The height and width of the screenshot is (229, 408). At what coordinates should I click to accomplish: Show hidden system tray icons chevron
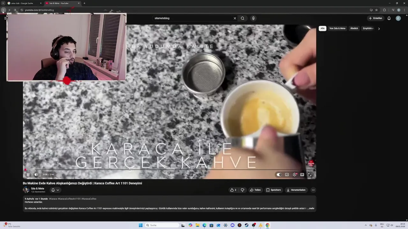point(366,225)
